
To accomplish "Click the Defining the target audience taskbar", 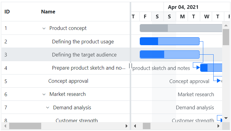I will click(169, 54).
